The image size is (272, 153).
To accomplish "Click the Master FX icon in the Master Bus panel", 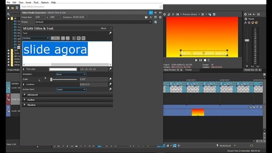I will [246, 23].
